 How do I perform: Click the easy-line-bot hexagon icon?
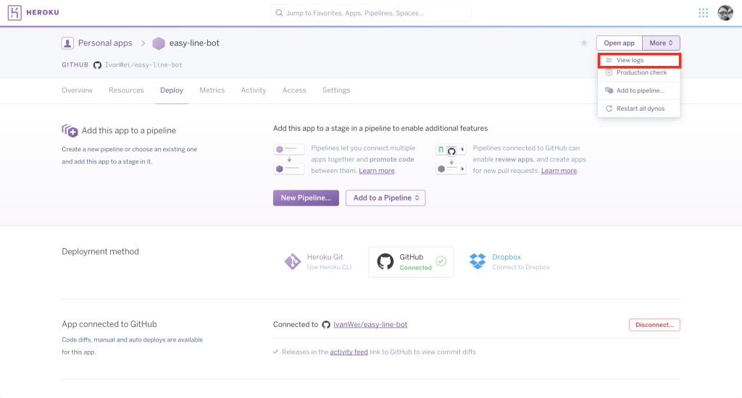[159, 43]
